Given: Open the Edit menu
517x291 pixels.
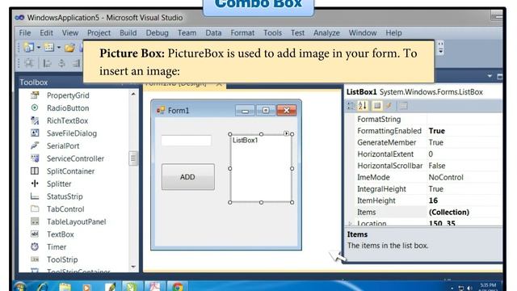Looking at the screenshot, I should click(x=46, y=33).
